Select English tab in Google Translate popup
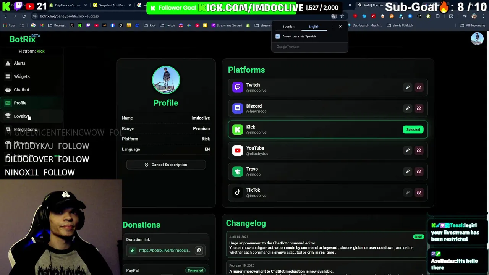The image size is (489, 275). (x=314, y=26)
